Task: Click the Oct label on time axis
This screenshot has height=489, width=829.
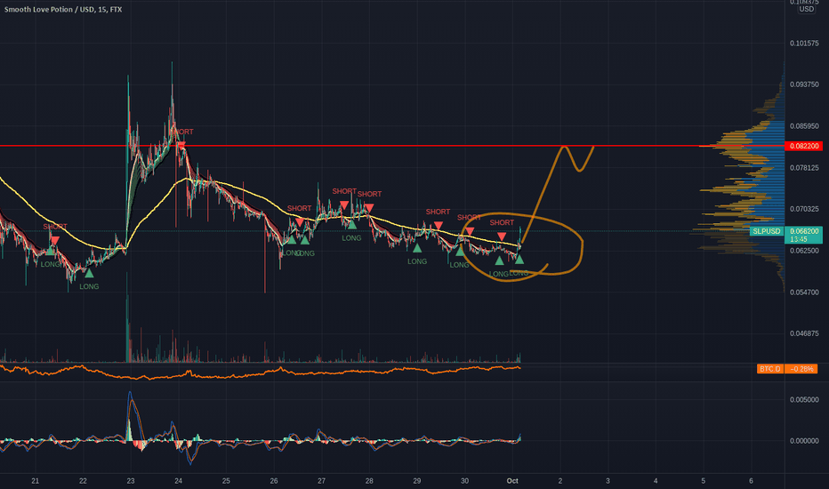Action: coord(512,481)
